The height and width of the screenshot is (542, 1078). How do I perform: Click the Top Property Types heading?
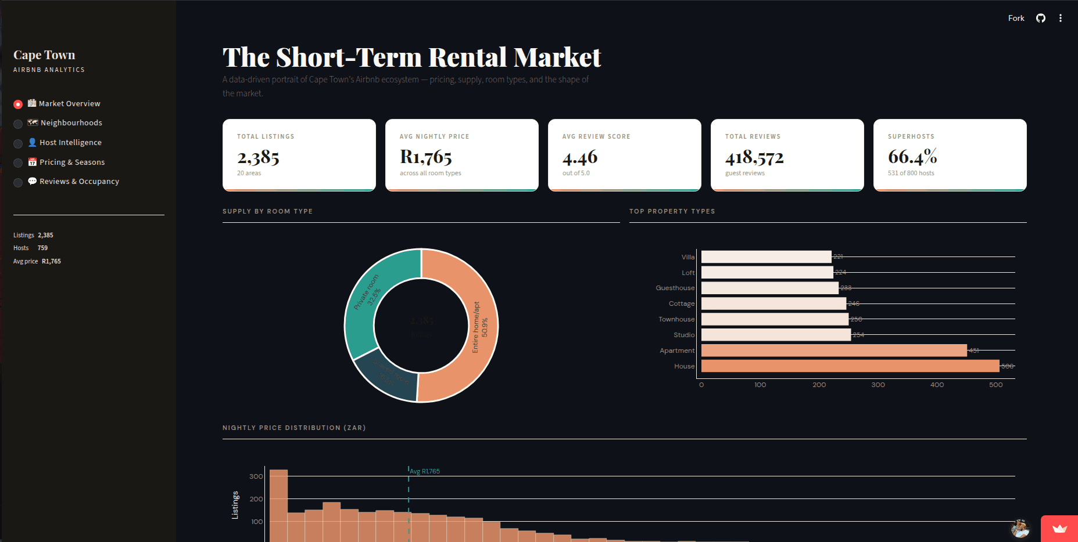[x=672, y=211]
